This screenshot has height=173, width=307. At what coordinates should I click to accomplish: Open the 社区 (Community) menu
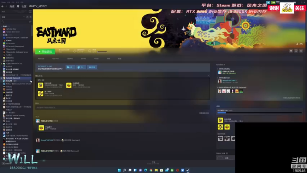(x=24, y=7)
